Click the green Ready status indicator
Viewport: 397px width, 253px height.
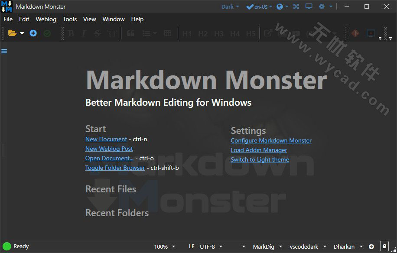pos(7,247)
